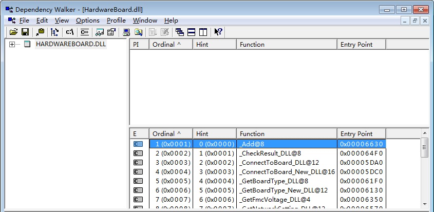Viewport: 434px width, 212px height.
Task: Select the _ConnectToBoard_New_DLL@16 function
Action: click(x=287, y=171)
